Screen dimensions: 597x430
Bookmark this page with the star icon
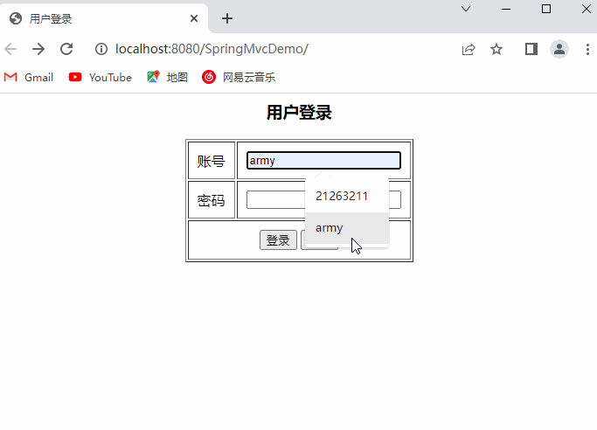point(496,49)
